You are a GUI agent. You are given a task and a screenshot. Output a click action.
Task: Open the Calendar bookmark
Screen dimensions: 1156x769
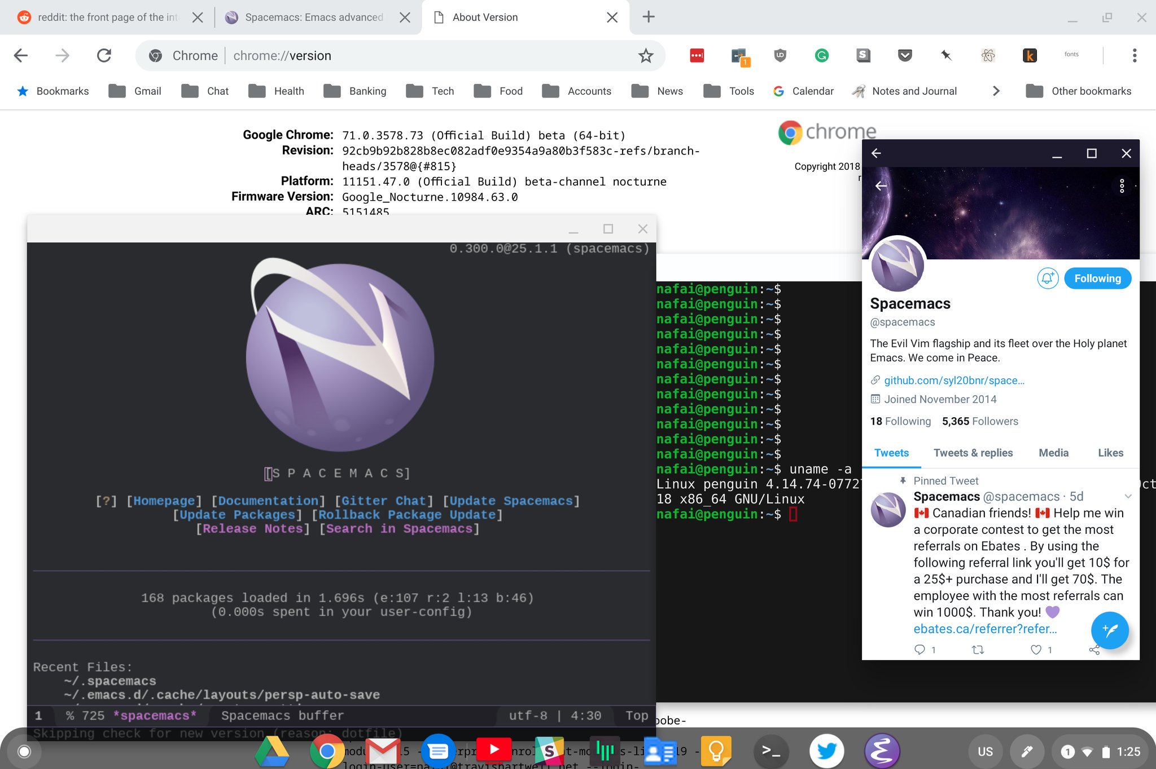(803, 91)
